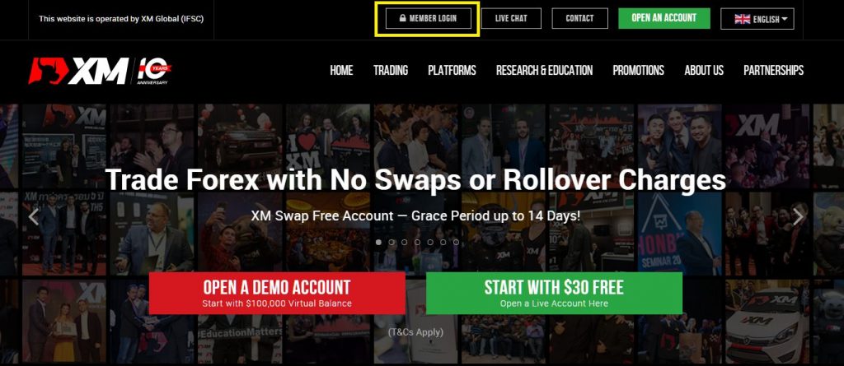This screenshot has height=366, width=844.
Task: Click the UK flag icon
Action: coord(743,19)
